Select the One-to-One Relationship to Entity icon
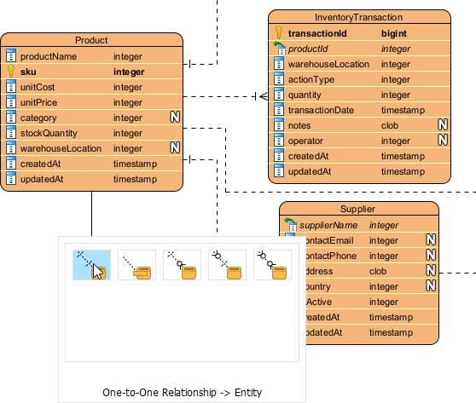Screen dimensions: 476x403 pyautogui.click(x=91, y=265)
